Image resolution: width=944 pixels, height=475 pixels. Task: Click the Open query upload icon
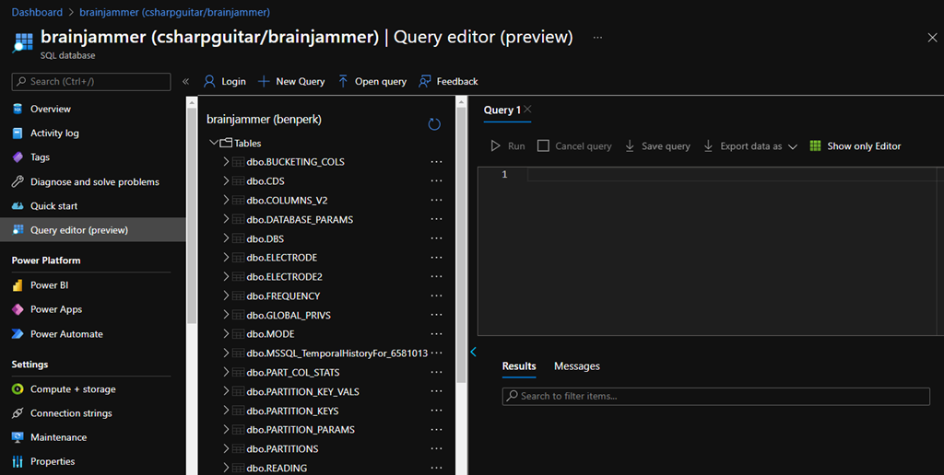point(343,81)
